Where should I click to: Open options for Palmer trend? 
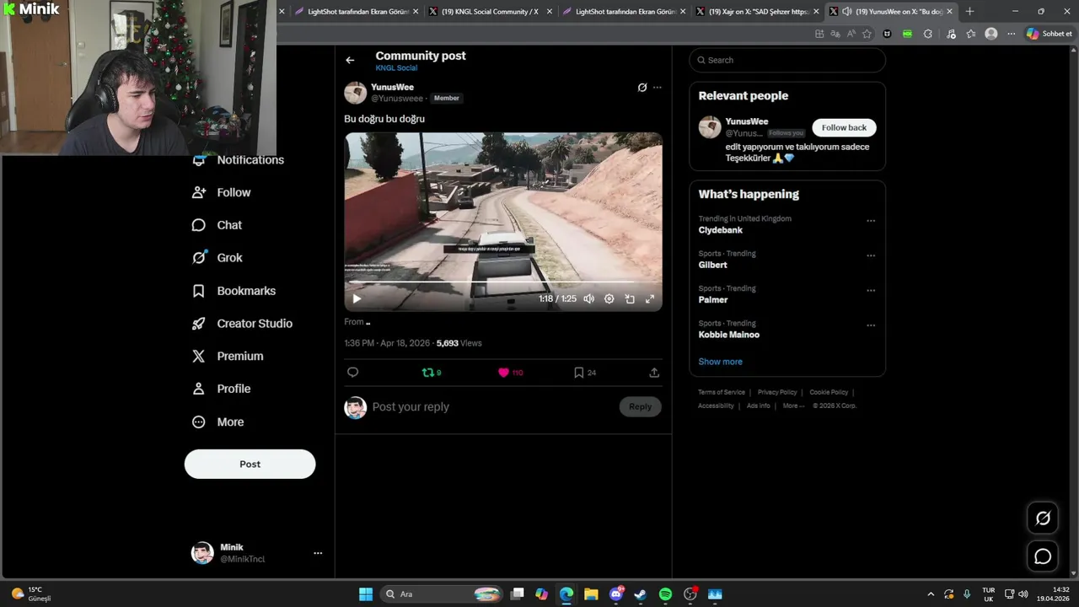[871, 290]
